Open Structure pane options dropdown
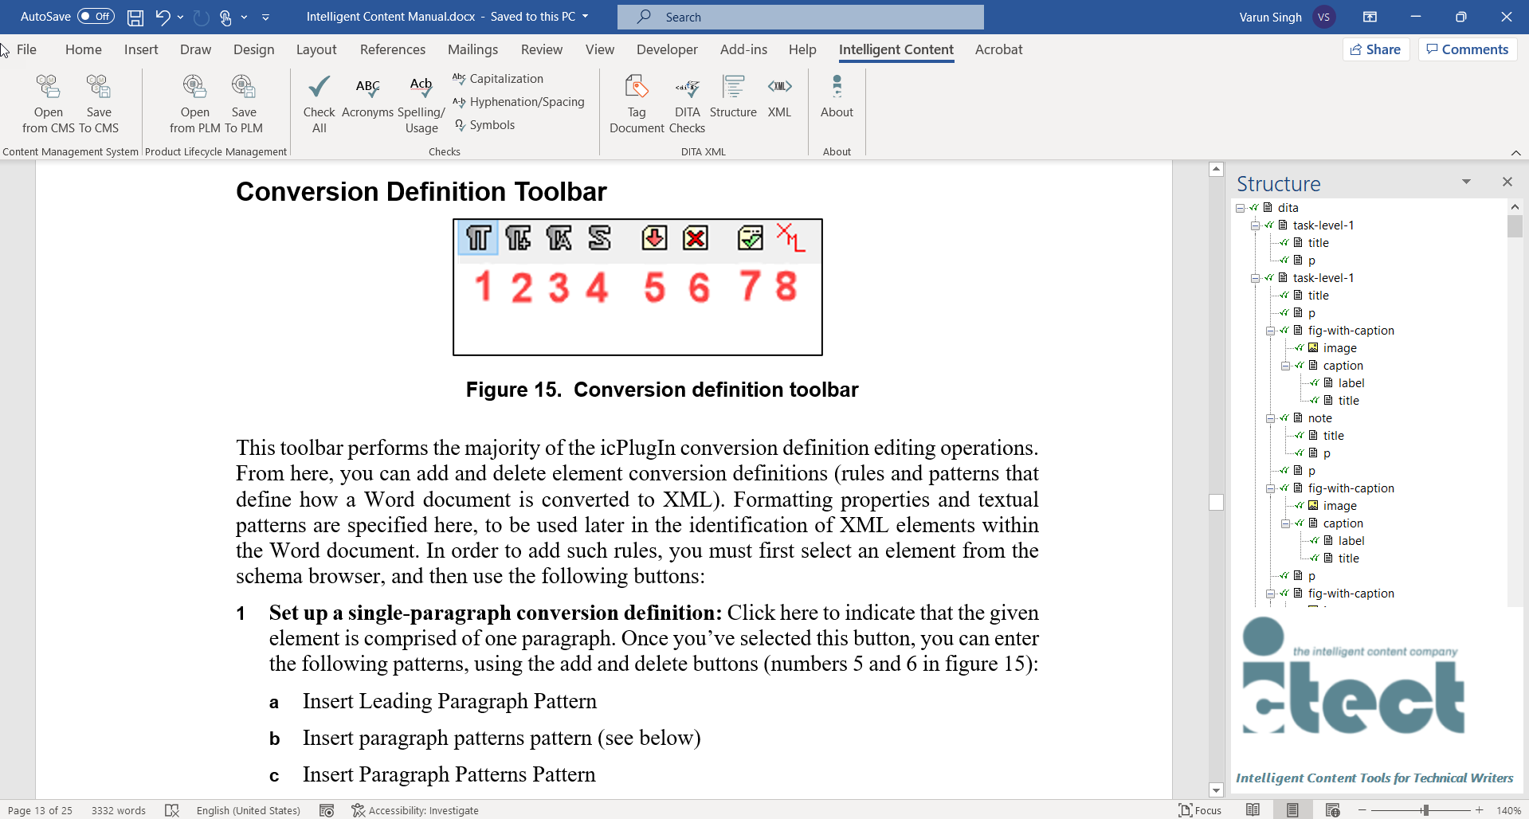Image resolution: width=1529 pixels, height=819 pixels. (x=1466, y=182)
